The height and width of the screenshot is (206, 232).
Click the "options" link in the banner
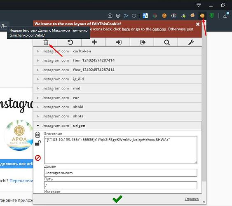(x=159, y=29)
